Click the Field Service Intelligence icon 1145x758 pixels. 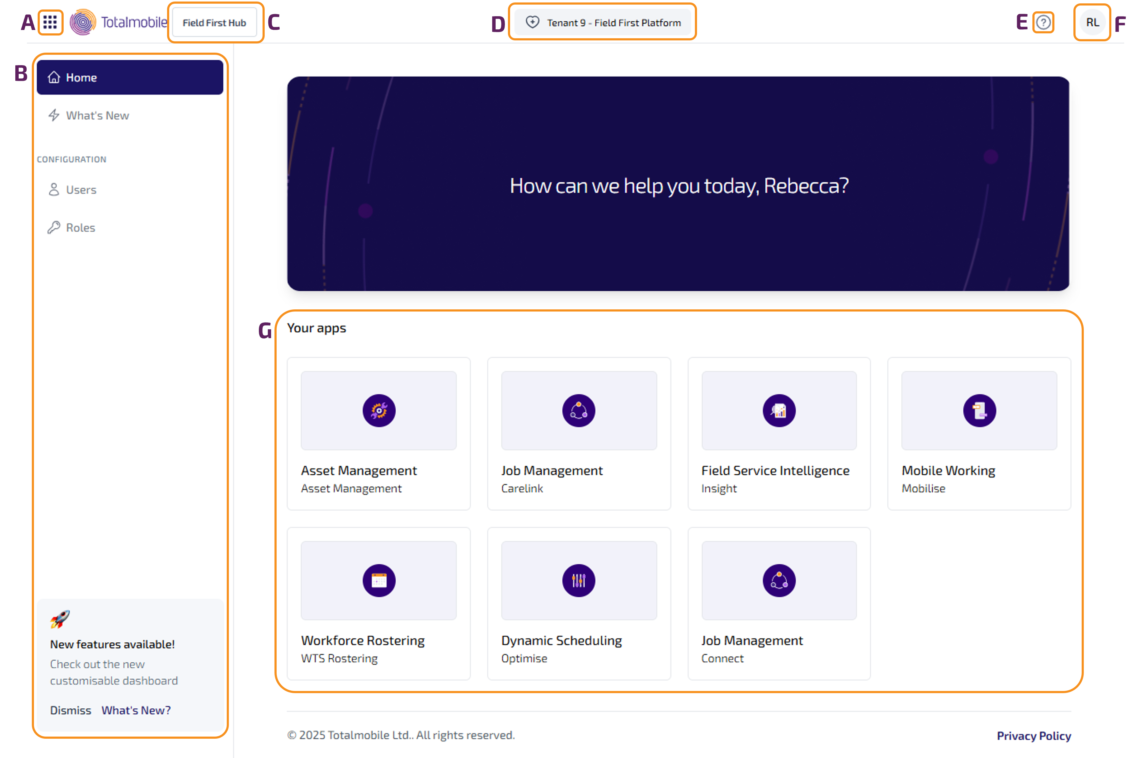click(779, 410)
